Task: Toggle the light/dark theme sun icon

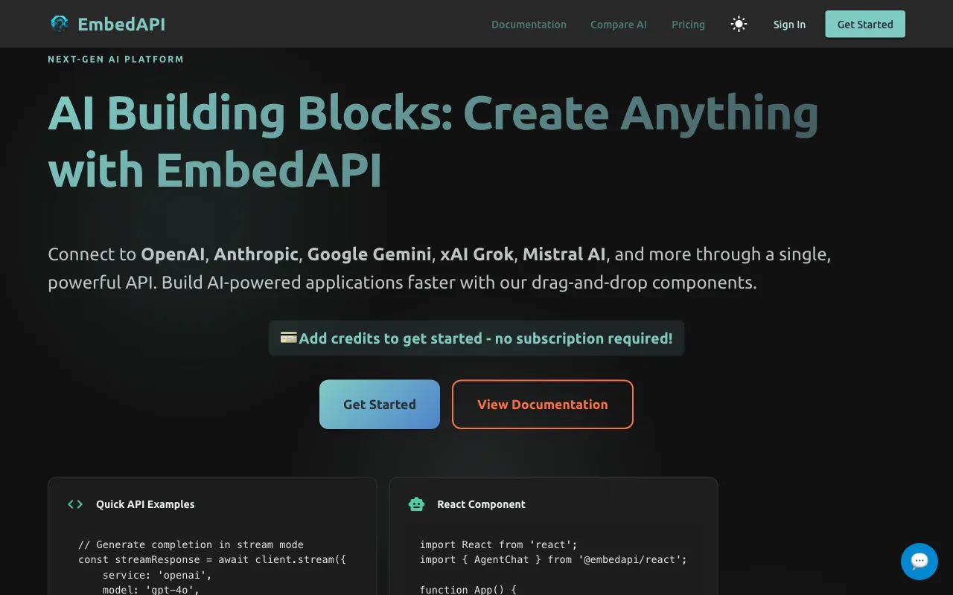Action: (x=739, y=24)
